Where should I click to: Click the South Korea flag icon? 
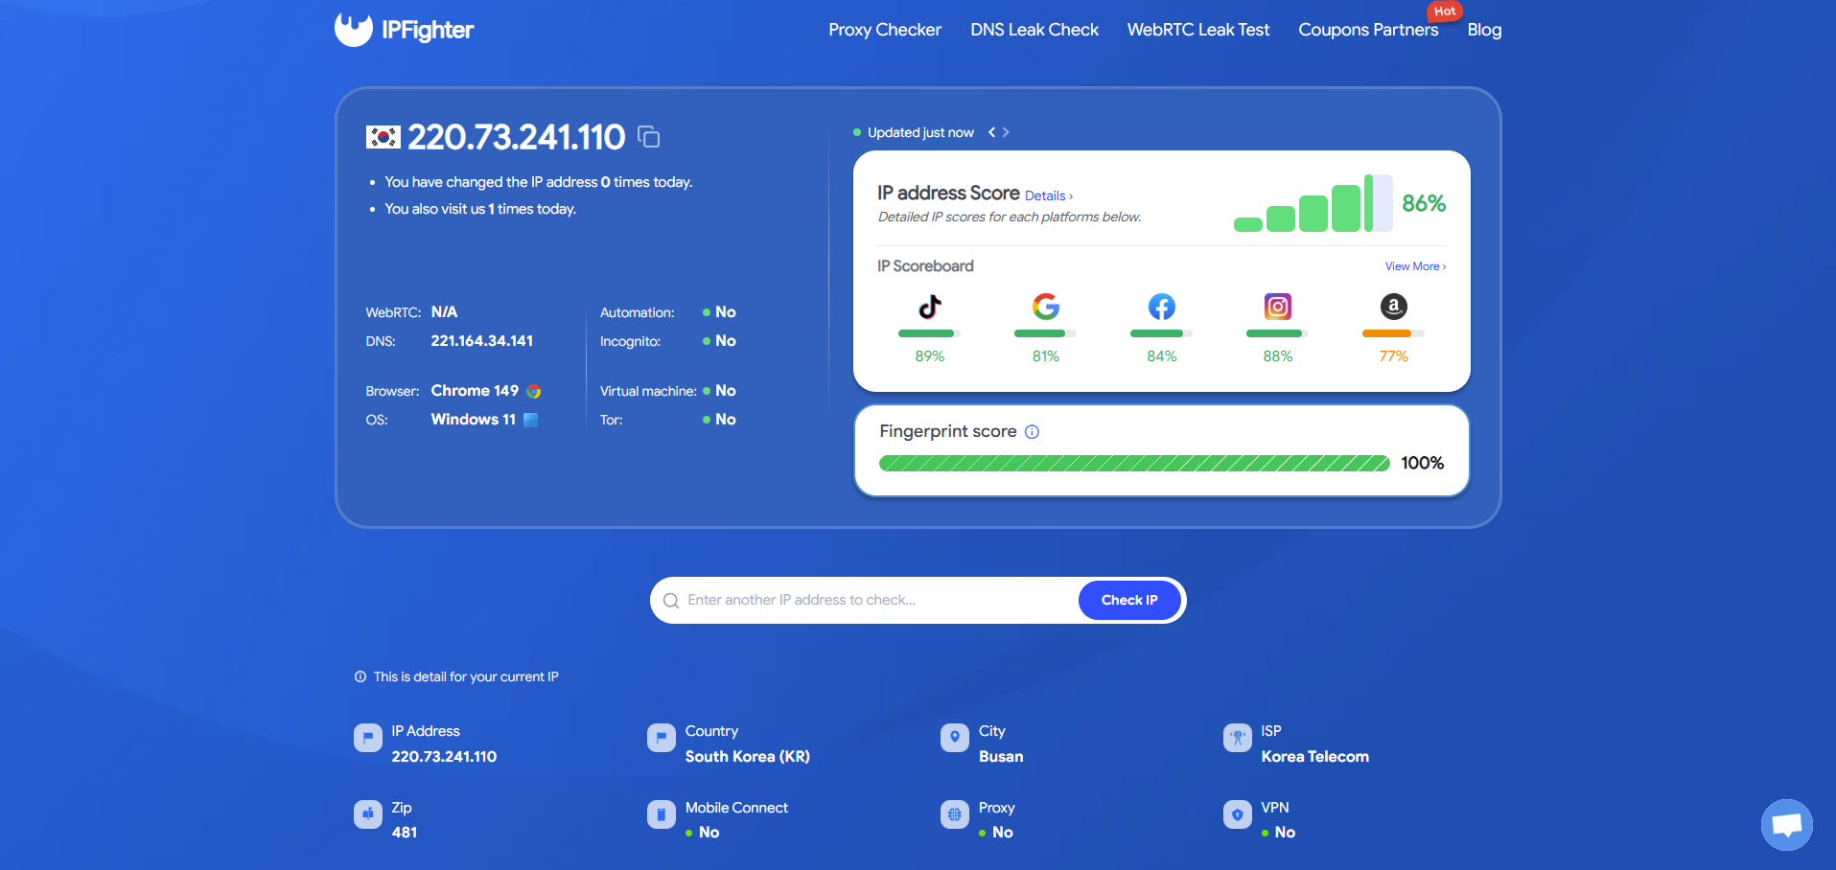(x=383, y=137)
